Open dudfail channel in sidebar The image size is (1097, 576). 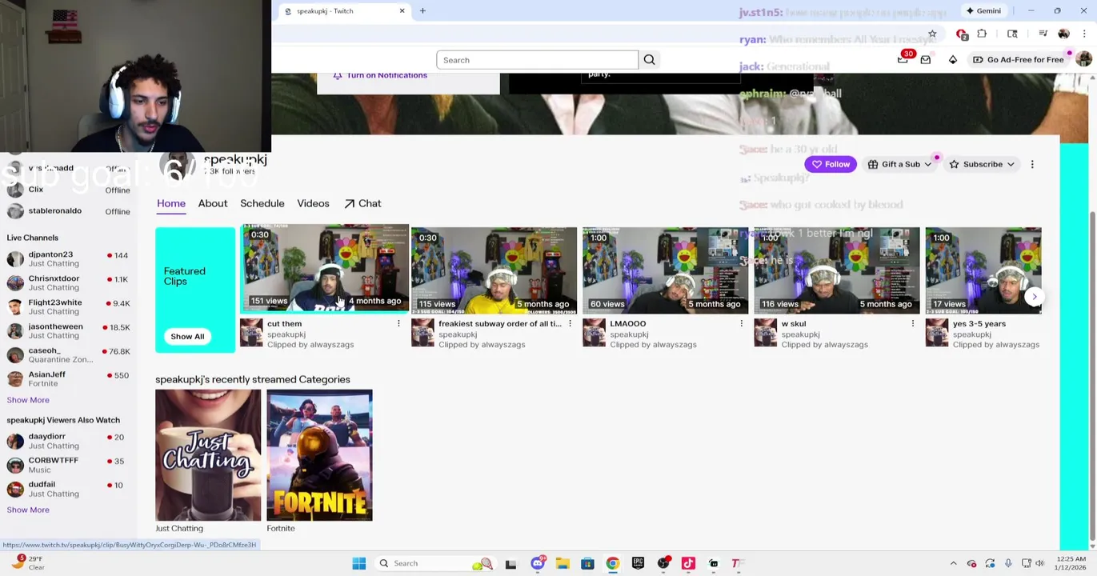point(68,489)
